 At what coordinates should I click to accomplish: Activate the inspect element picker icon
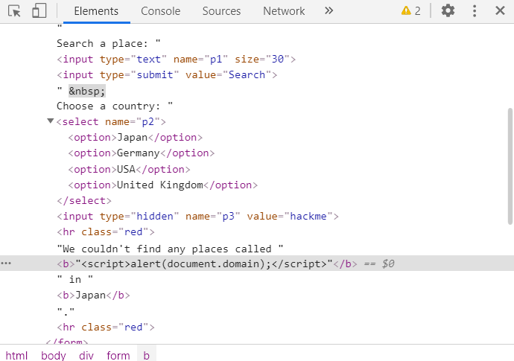coord(14,11)
